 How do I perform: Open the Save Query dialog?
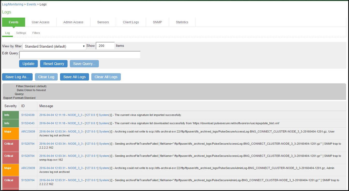click(84, 63)
